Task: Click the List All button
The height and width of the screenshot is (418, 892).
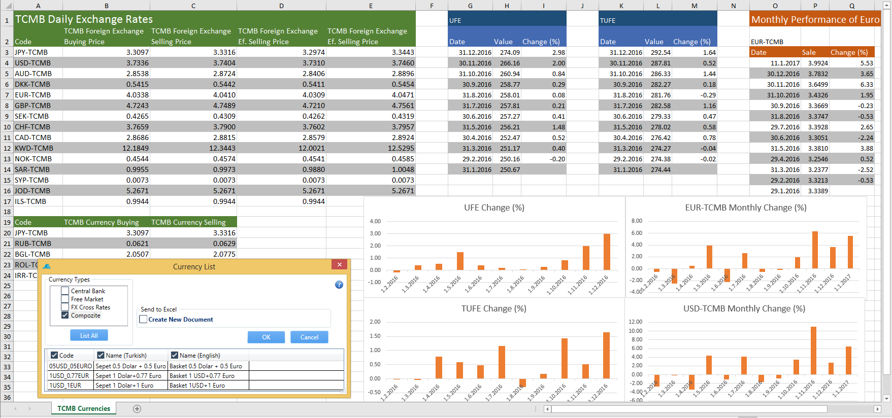Action: [x=89, y=335]
